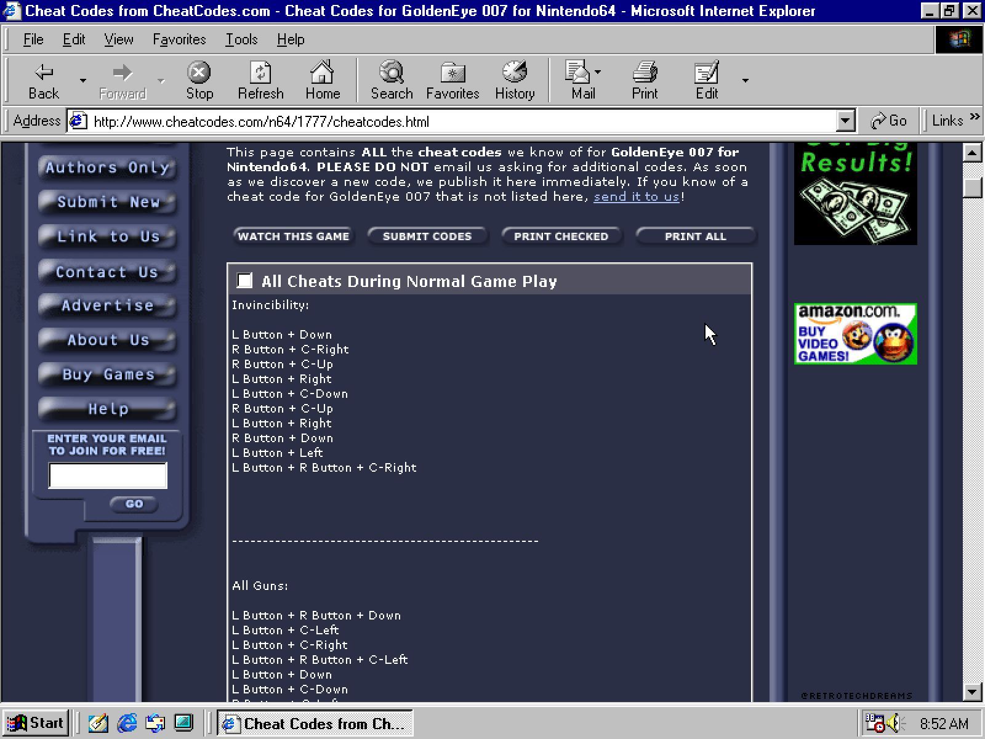Open Authors Only sidebar button
985x739 pixels.
107,168
